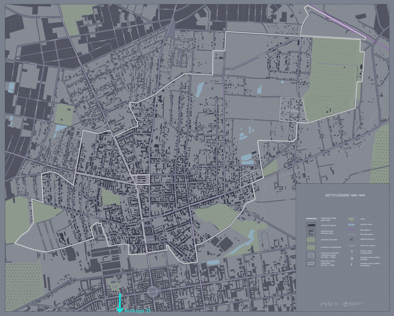Click the Gypsy camp area legend box
The image size is (394, 316).
(x=311, y=263)
